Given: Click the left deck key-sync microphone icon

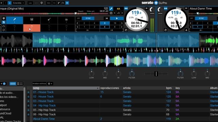Looking at the screenshot, I should tap(111, 9).
